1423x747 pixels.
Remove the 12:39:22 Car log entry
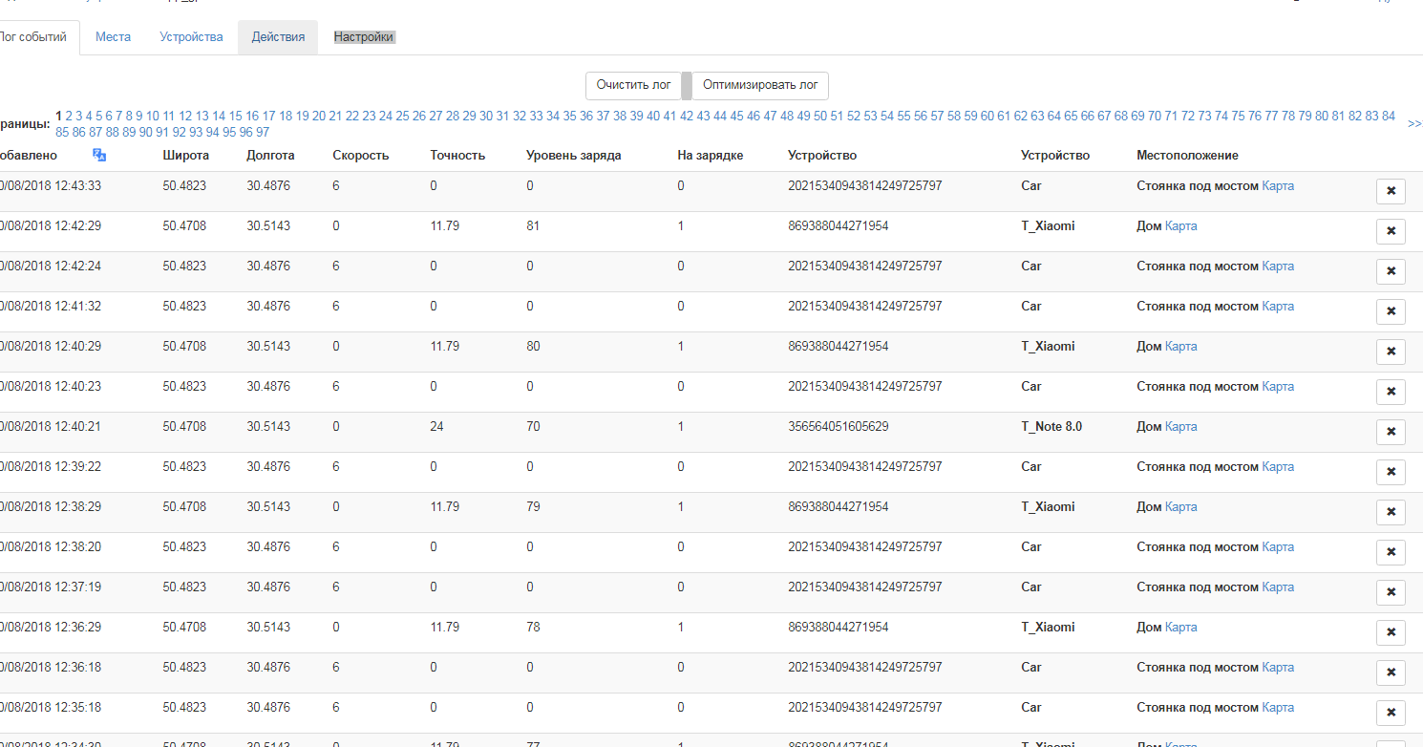pyautogui.click(x=1391, y=472)
